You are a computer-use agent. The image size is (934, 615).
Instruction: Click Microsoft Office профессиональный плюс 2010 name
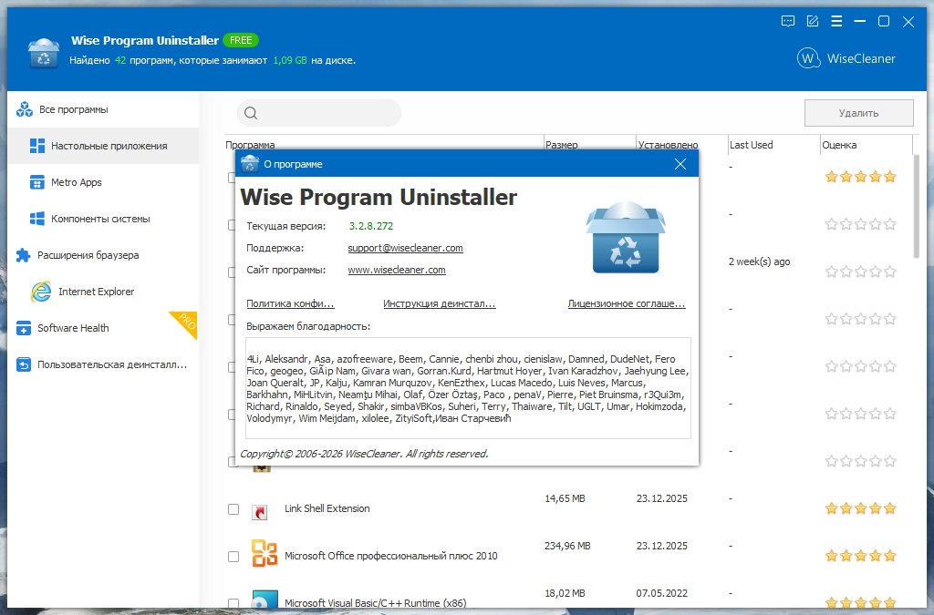(390, 556)
